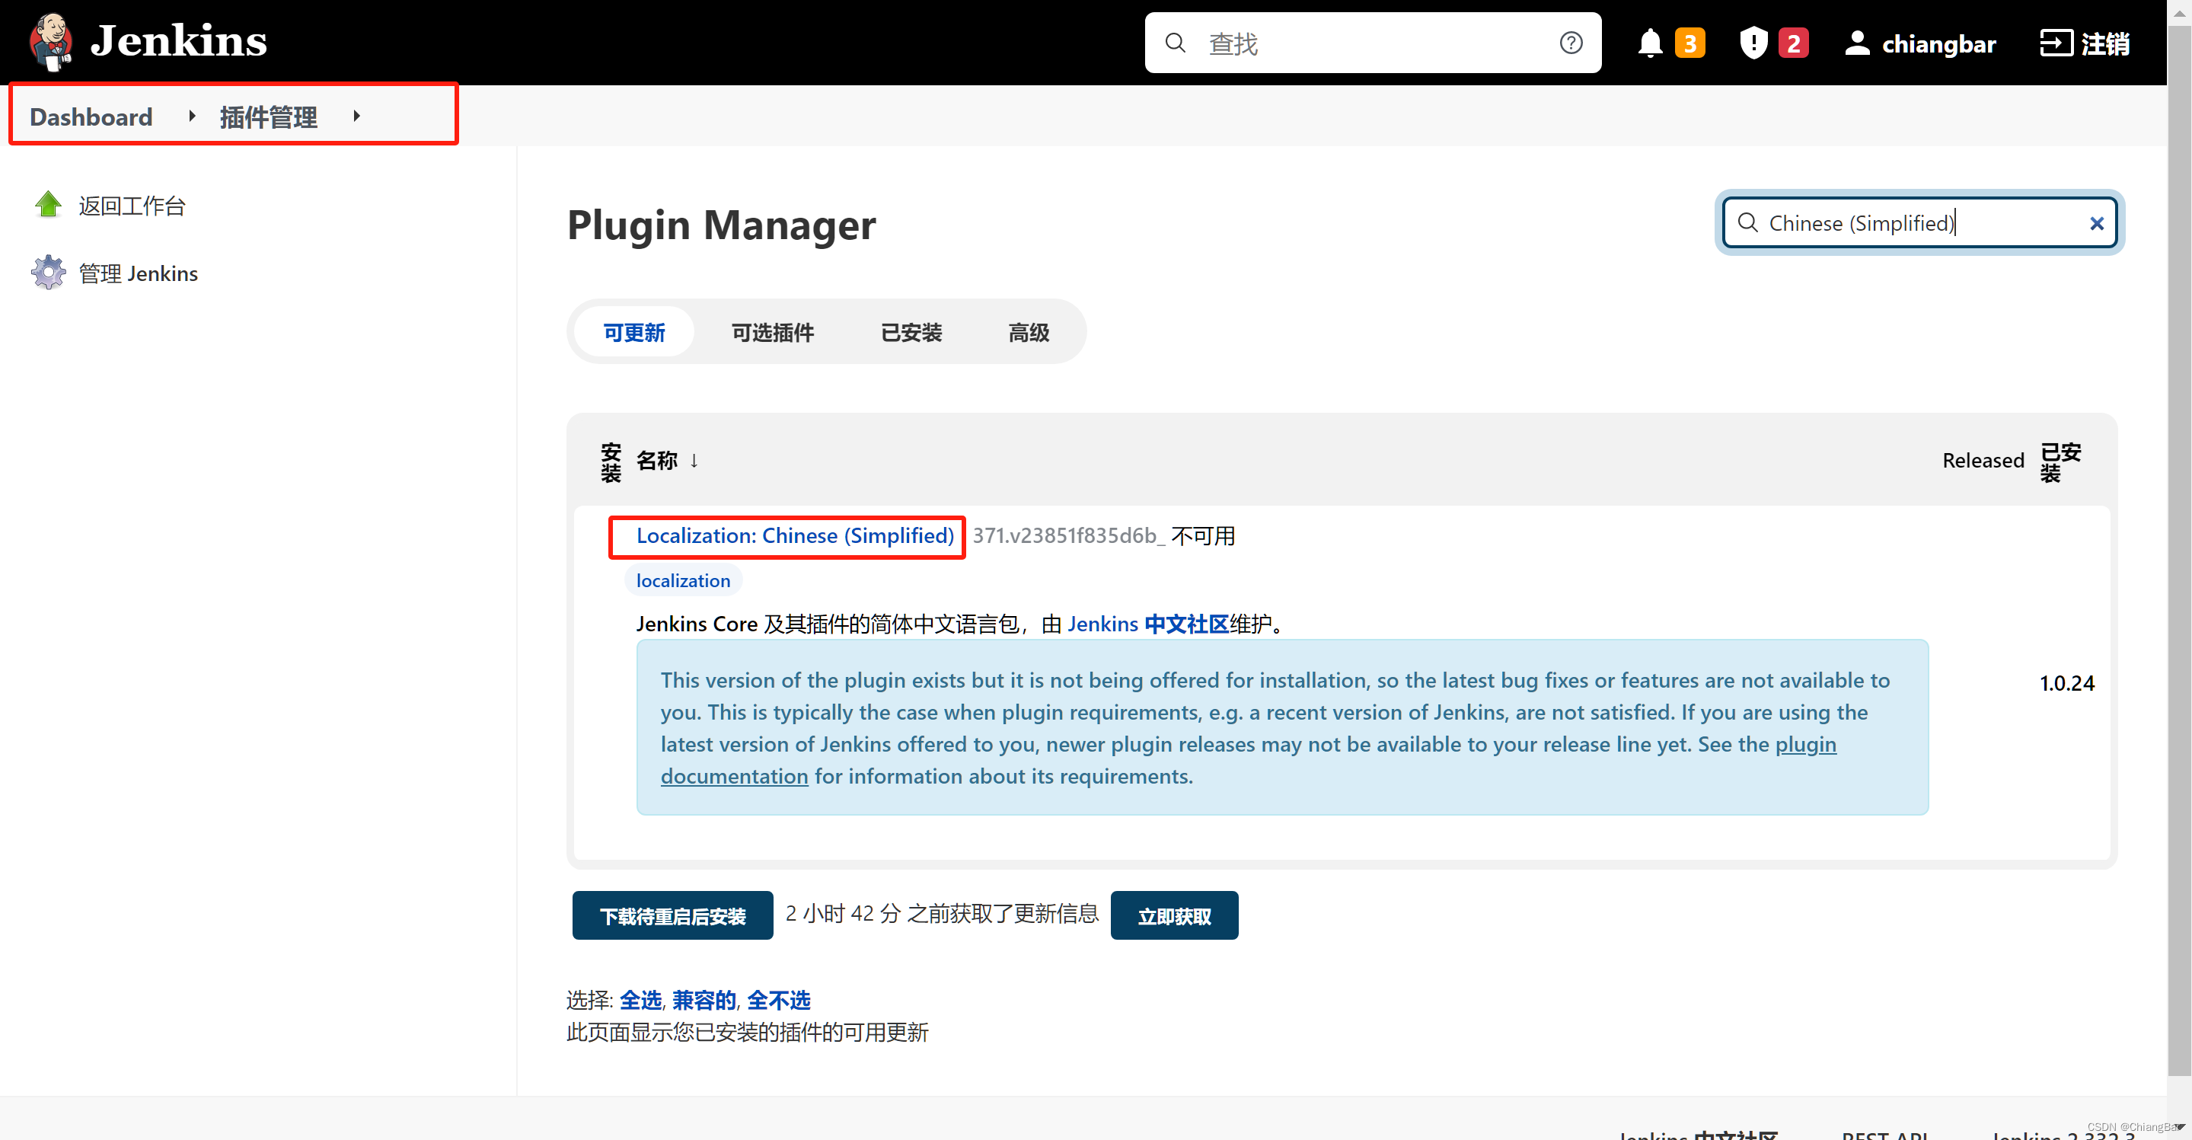Image resolution: width=2192 pixels, height=1140 pixels.
Task: Click 下载待重启后安装 button
Action: pyautogui.click(x=672, y=916)
